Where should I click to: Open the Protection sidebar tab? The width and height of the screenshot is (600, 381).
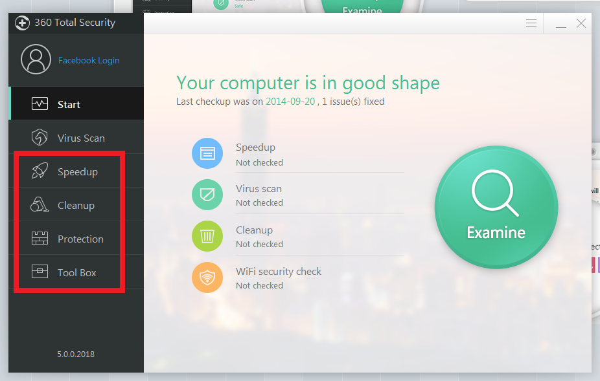click(x=76, y=239)
